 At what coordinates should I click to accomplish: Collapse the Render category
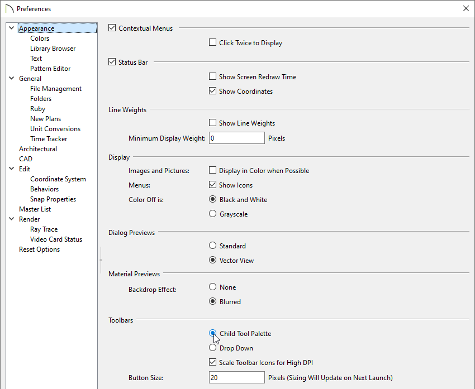11,219
